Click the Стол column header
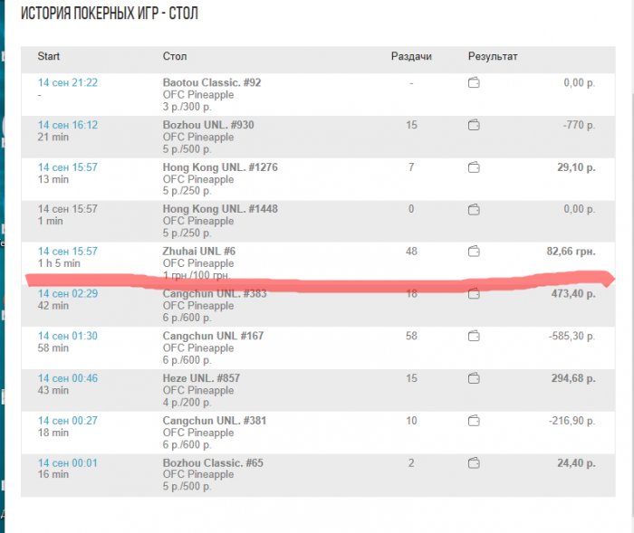The height and width of the screenshot is (533, 634). coord(175,57)
